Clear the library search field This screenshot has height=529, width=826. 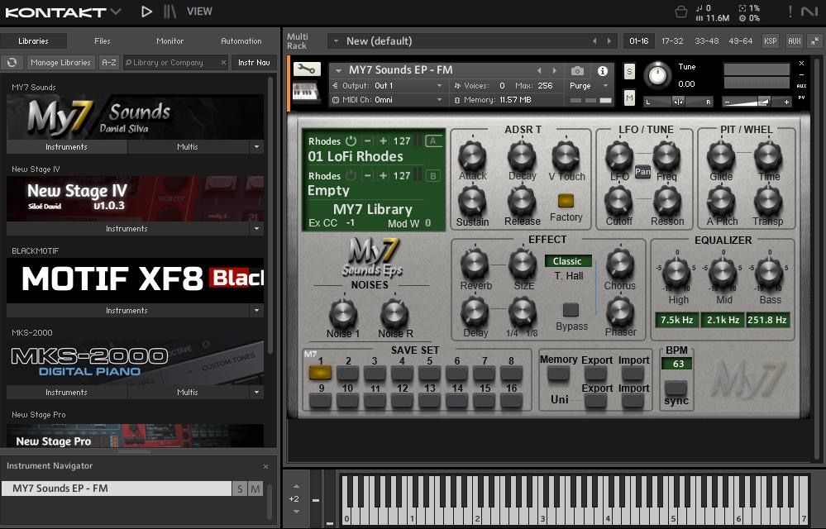pyautogui.click(x=223, y=63)
